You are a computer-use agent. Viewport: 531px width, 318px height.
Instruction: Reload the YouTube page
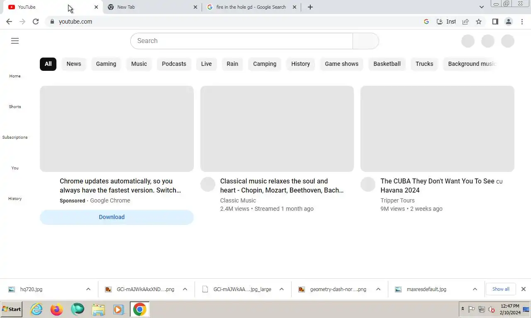36,22
